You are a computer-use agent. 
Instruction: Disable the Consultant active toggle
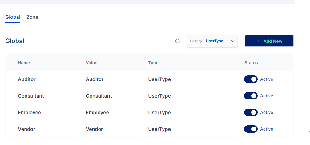(251, 96)
